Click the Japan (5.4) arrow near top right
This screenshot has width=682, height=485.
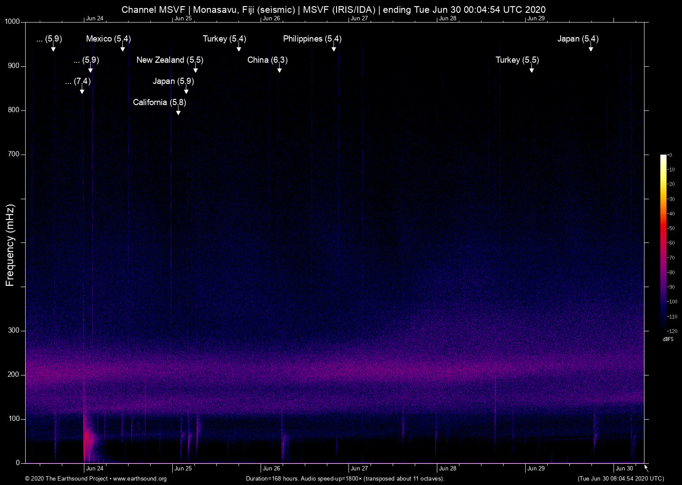click(x=591, y=49)
